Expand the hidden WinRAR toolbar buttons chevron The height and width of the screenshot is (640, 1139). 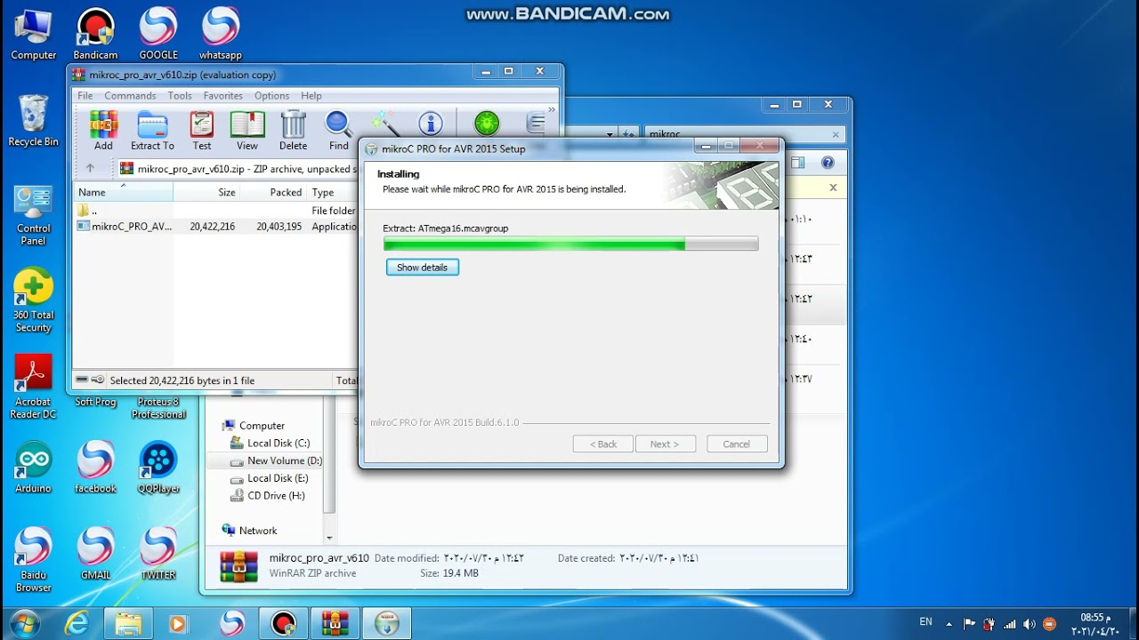[552, 110]
